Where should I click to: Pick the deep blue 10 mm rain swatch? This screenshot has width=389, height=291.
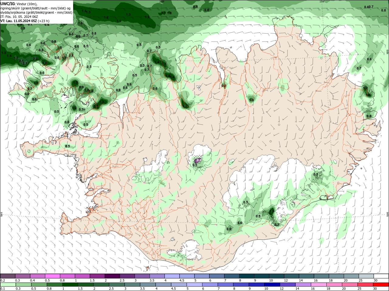coord(272,285)
